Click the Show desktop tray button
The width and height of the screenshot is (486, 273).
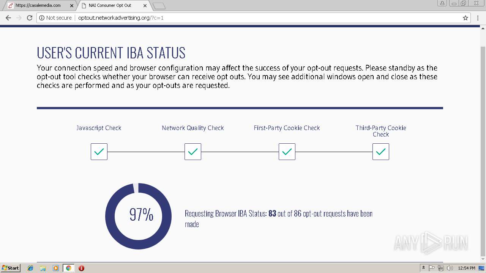[482, 268]
